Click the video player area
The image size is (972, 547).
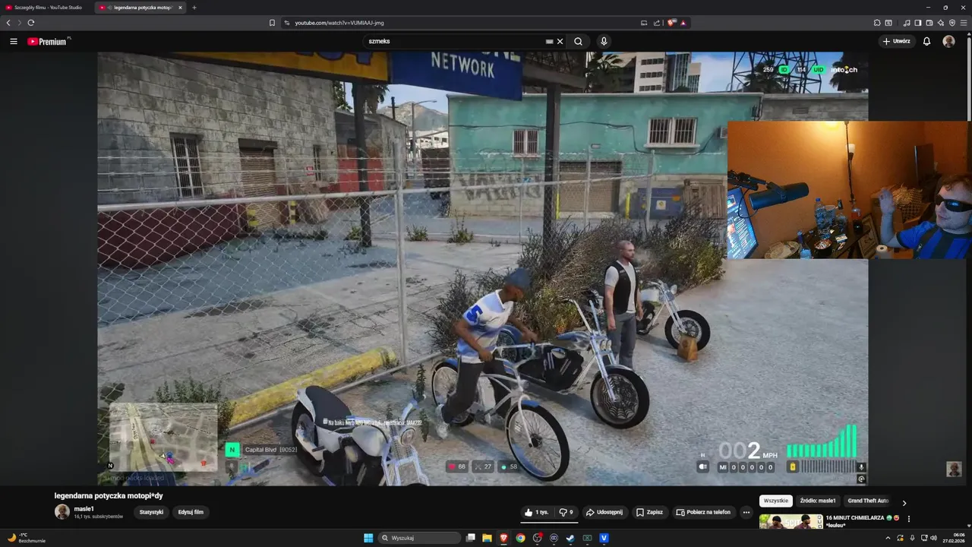tap(482, 268)
